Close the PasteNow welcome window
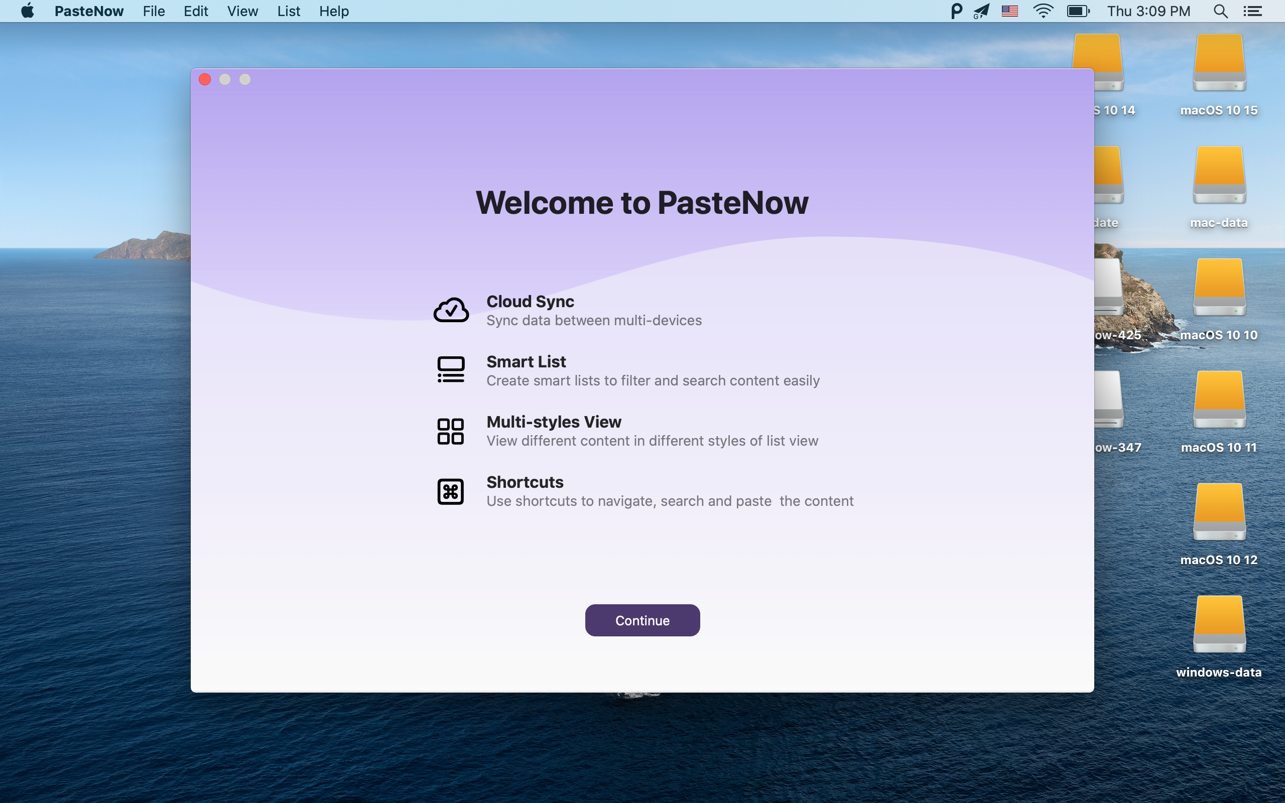Screen dimensions: 1285x803 click(x=205, y=79)
